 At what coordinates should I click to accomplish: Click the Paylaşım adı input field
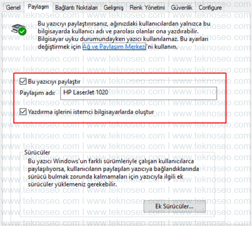tap(139, 93)
